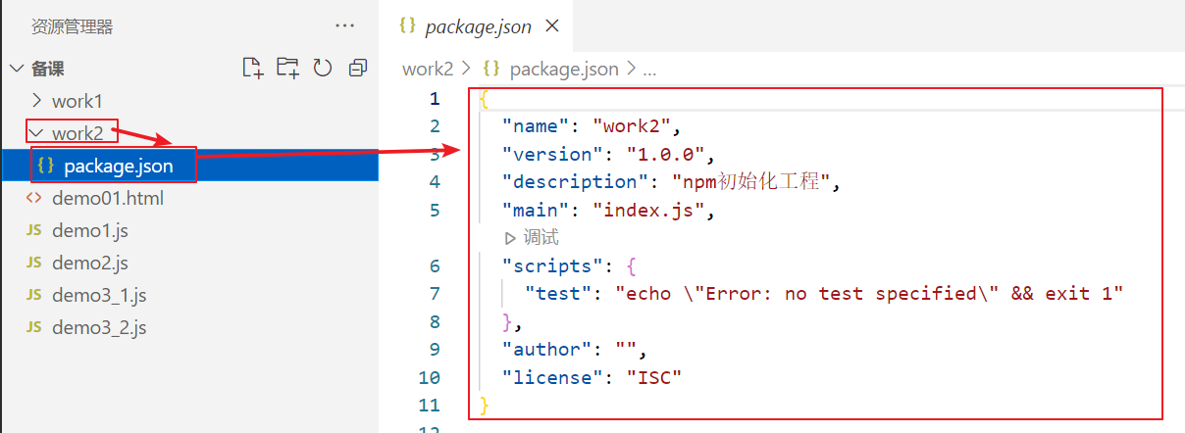
Task: Open demo2.js file
Action: point(90,263)
